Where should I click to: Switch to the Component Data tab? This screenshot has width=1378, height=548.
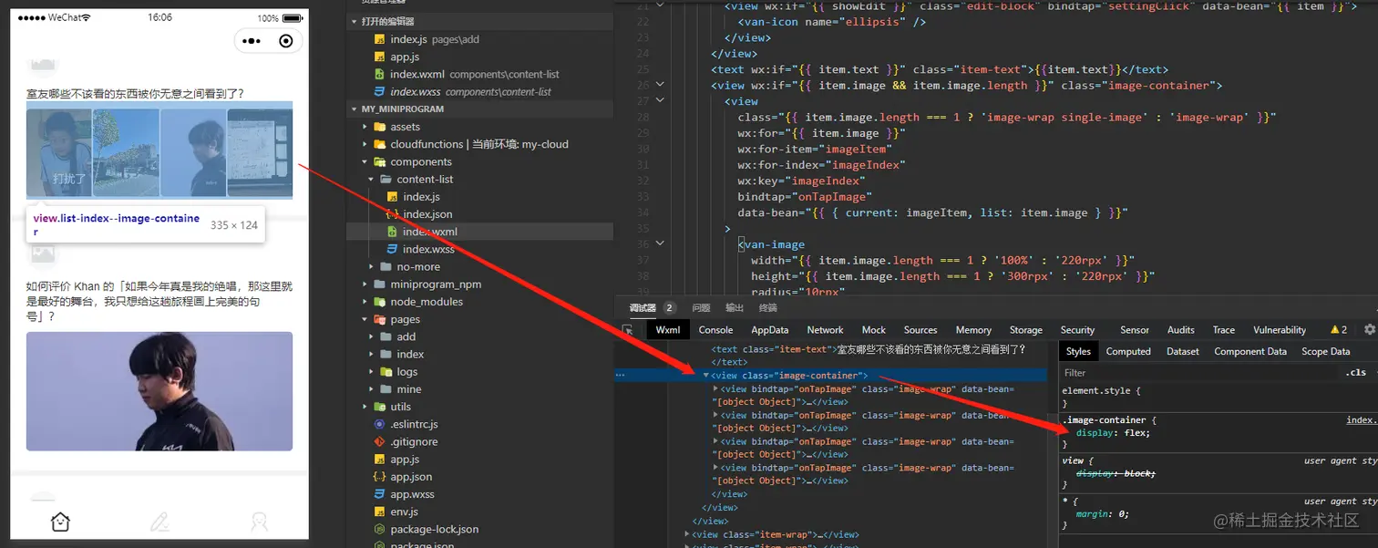[x=1250, y=351]
